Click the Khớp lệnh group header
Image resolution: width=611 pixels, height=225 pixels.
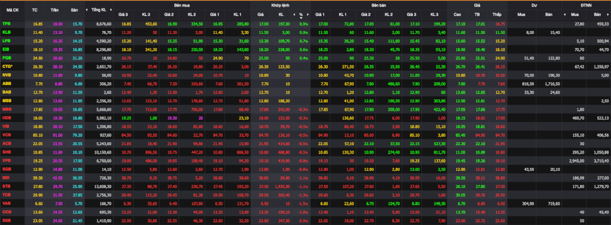[280, 5]
